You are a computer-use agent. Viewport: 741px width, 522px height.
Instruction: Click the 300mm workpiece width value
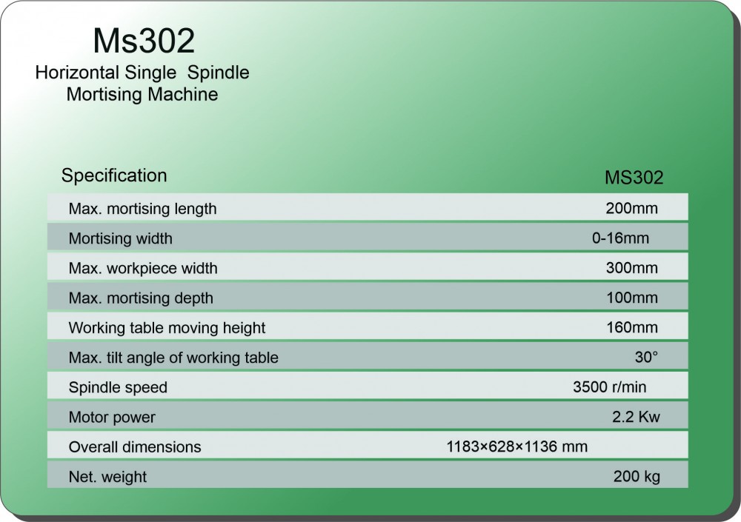coord(631,268)
